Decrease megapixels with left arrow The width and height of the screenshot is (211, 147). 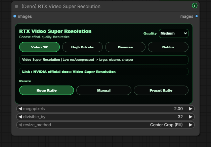pos(20,109)
